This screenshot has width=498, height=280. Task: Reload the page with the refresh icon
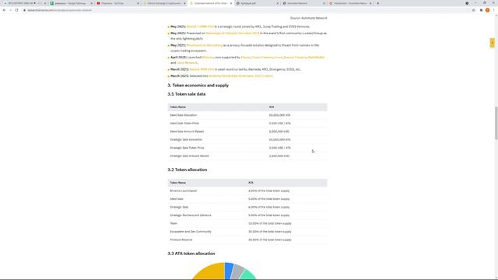tap(17, 10)
